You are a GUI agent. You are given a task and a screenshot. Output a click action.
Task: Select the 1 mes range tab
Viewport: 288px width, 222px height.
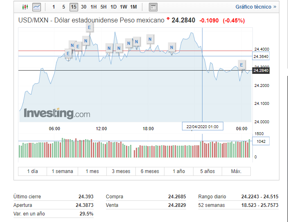[92, 171]
